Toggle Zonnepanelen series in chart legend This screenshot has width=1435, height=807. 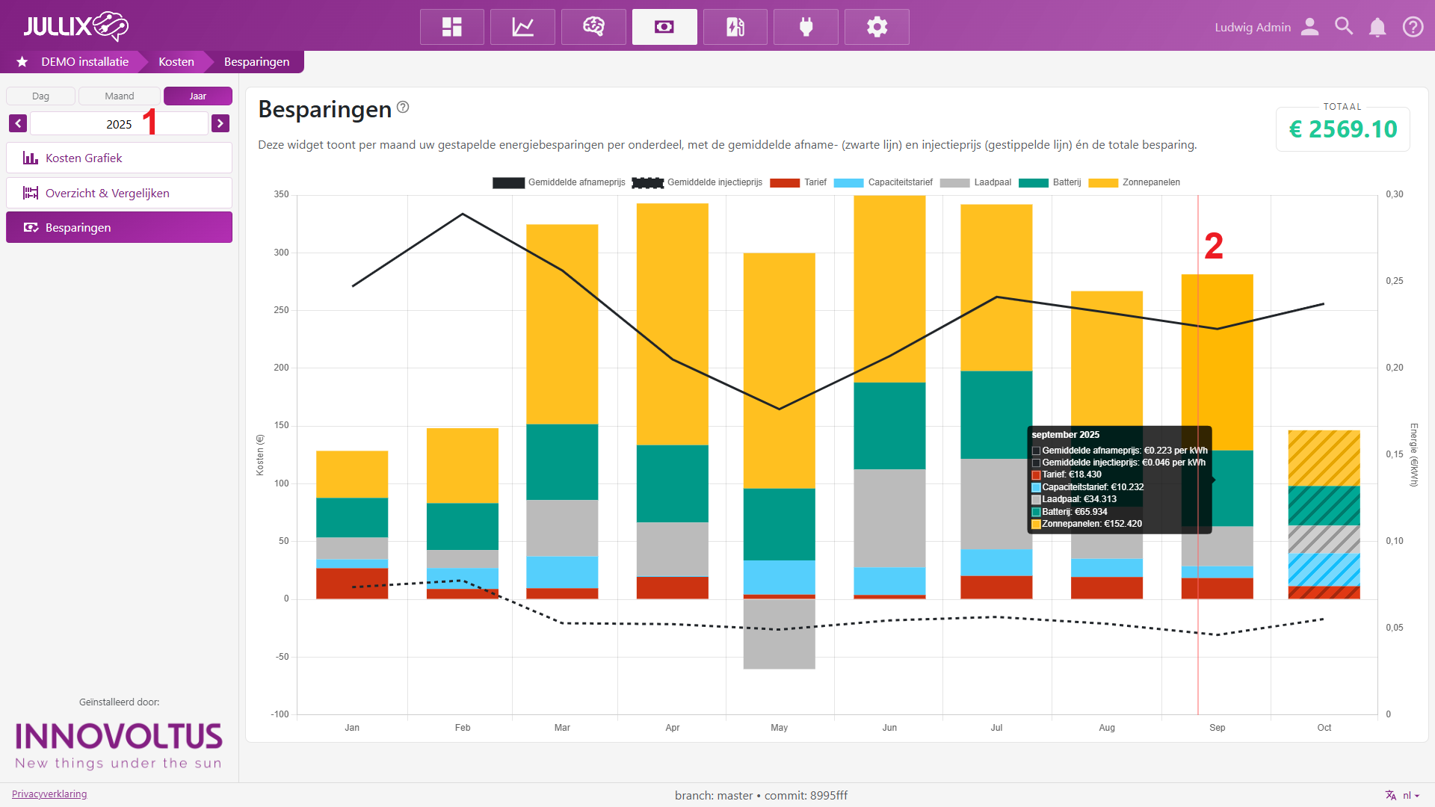point(1150,182)
